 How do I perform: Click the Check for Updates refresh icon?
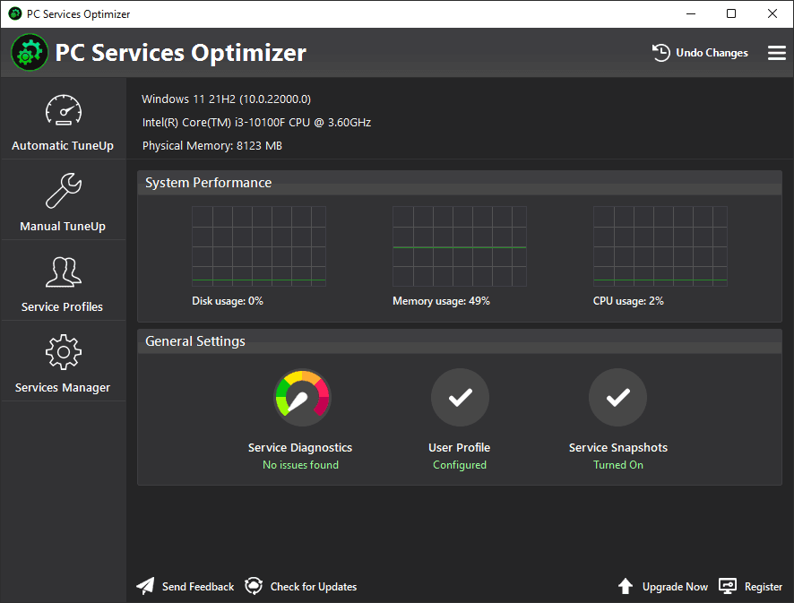[x=254, y=586]
